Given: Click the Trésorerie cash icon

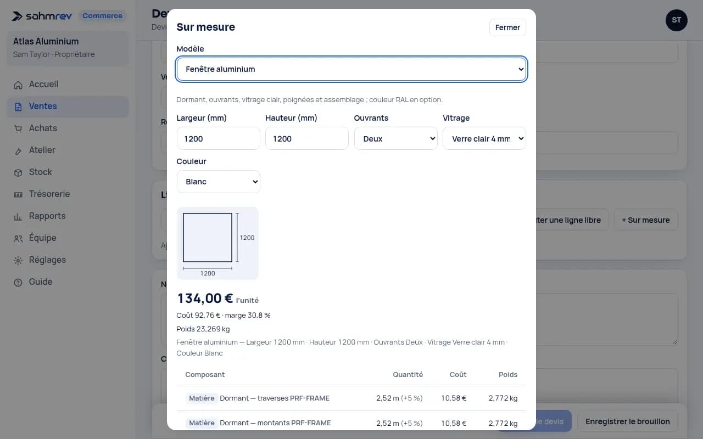Looking at the screenshot, I should point(19,194).
